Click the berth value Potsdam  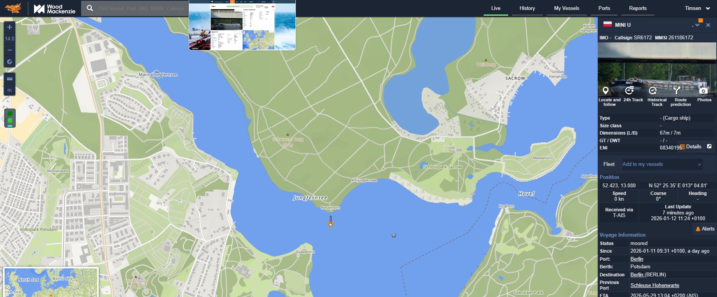coord(640,267)
